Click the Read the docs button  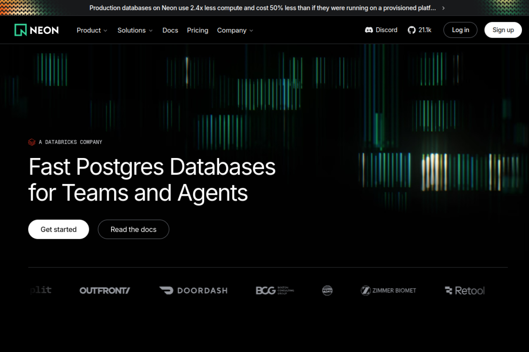(133, 229)
